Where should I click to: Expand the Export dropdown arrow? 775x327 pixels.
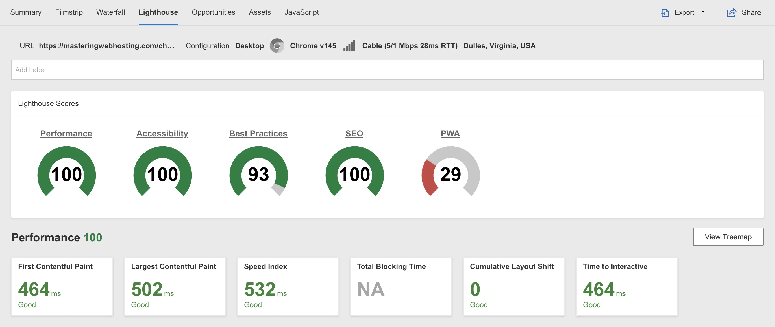(x=703, y=12)
